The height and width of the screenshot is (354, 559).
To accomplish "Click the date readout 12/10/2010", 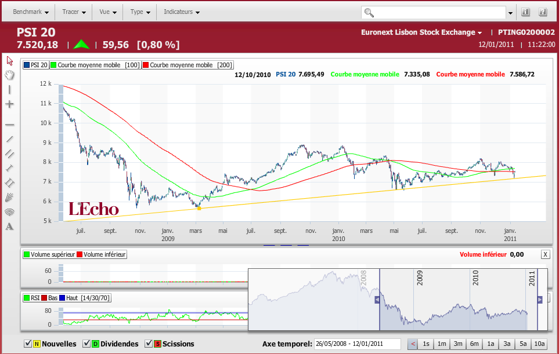I will click(253, 75).
